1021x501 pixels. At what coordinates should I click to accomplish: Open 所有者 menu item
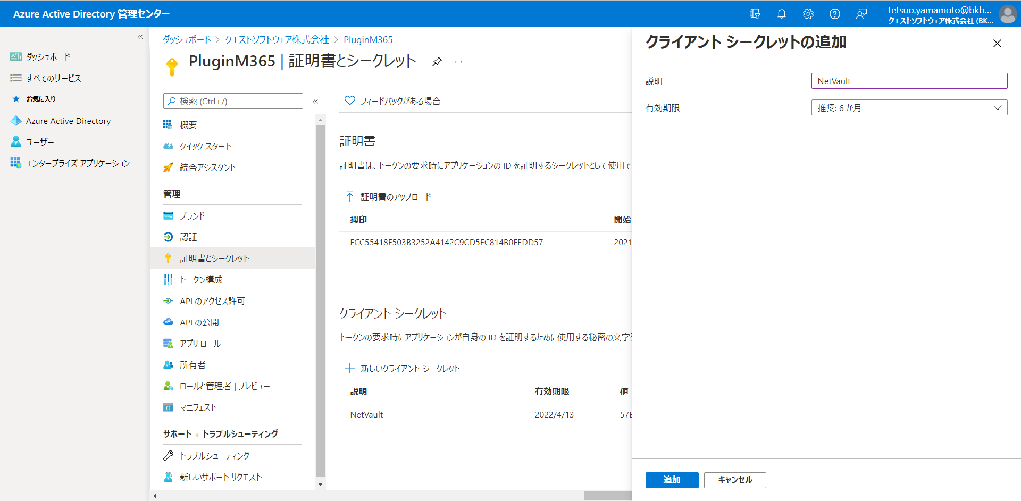coord(232,364)
